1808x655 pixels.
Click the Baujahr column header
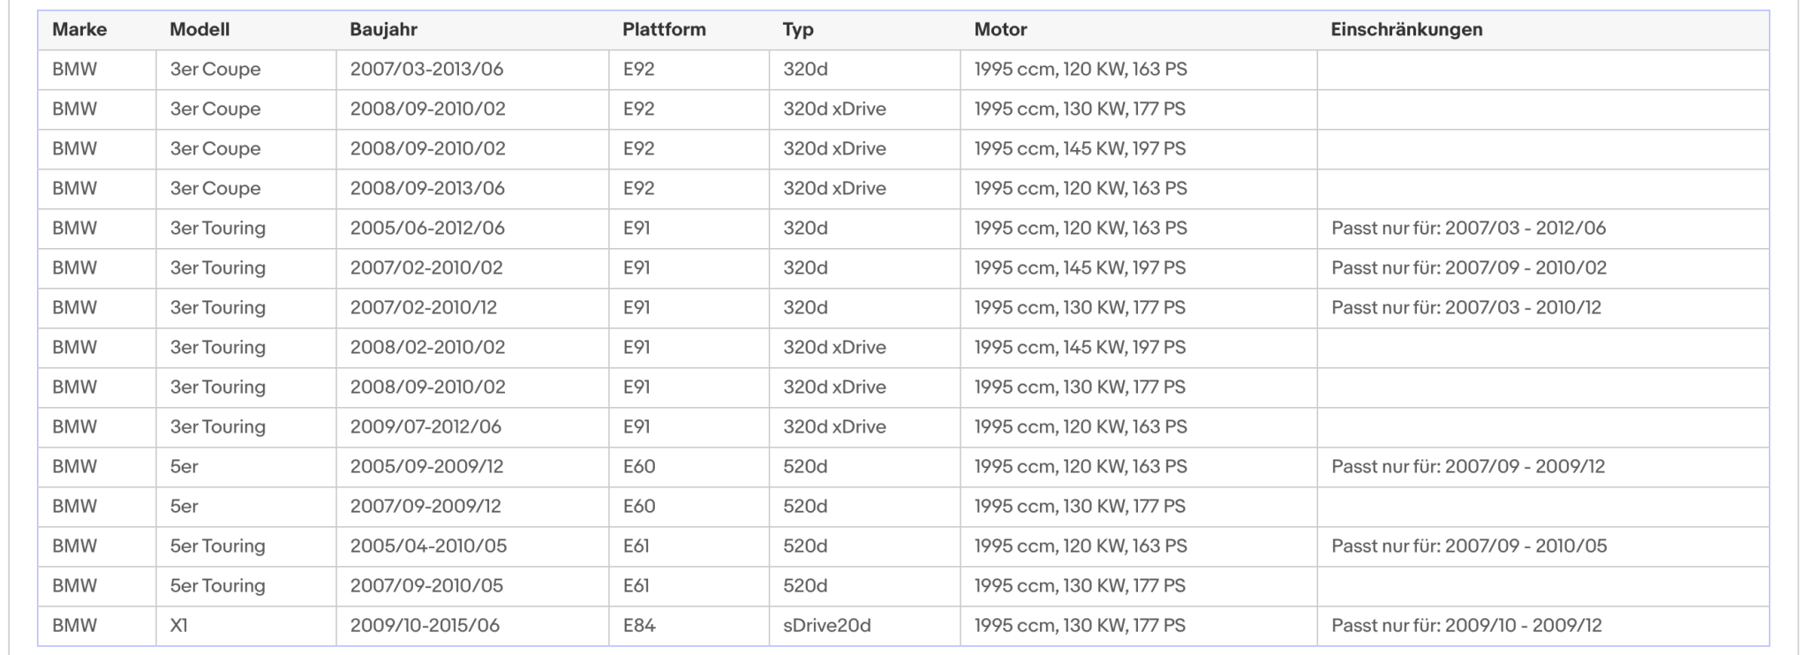tap(472, 30)
